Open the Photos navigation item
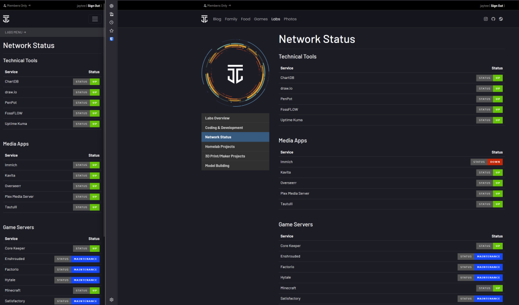 point(290,19)
